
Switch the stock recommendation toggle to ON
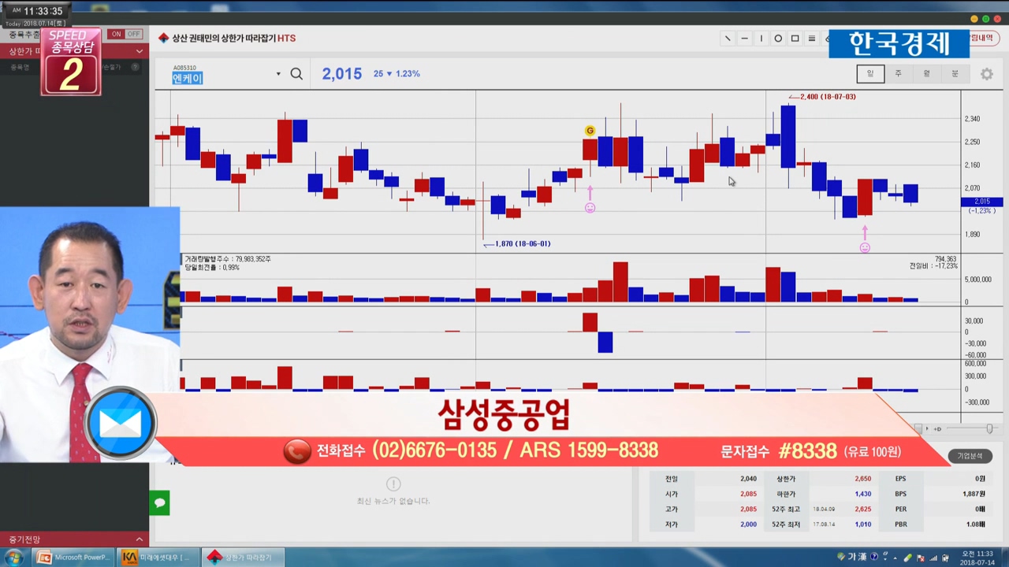click(x=117, y=34)
